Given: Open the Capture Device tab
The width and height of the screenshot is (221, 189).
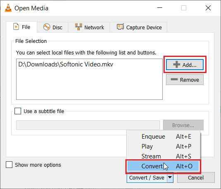Looking at the screenshot, I should [139, 27].
